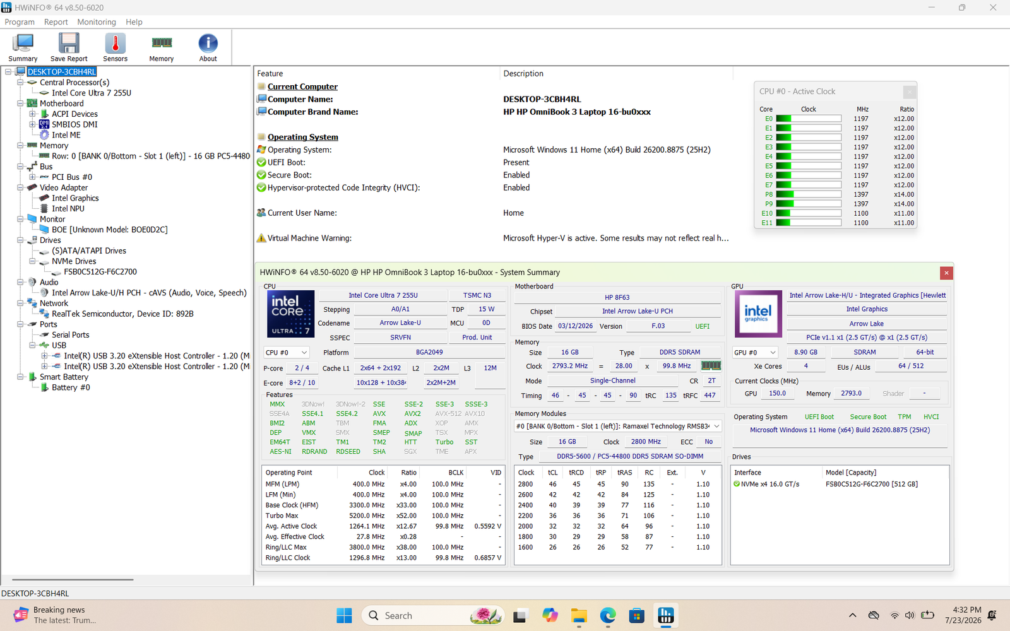
Task: Expand the ACPI Devices node
Action: [32, 114]
